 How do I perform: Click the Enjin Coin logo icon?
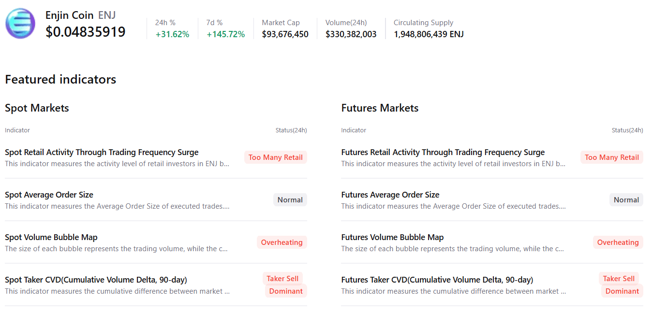click(x=20, y=23)
